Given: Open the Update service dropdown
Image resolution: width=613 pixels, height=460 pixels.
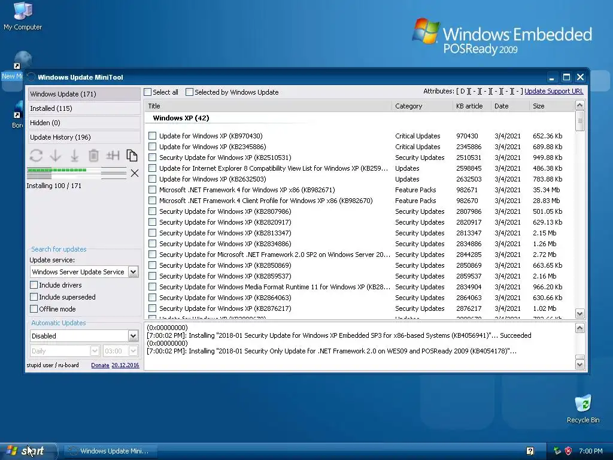Looking at the screenshot, I should (133, 271).
